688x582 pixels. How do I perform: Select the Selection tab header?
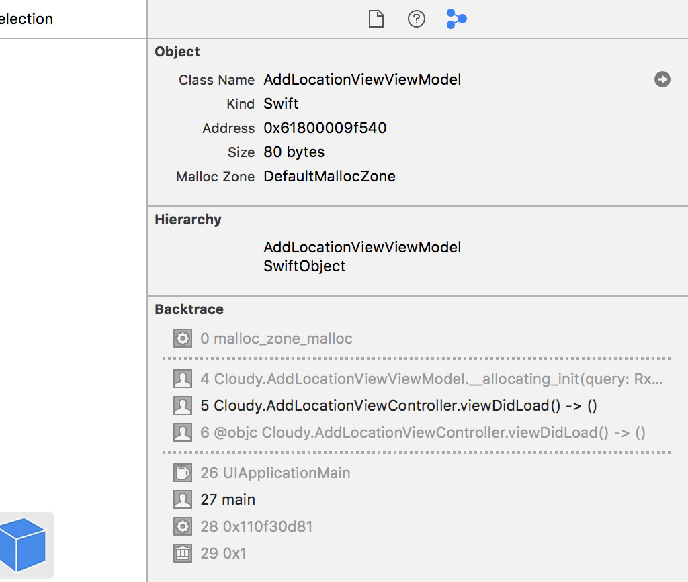[x=26, y=19]
